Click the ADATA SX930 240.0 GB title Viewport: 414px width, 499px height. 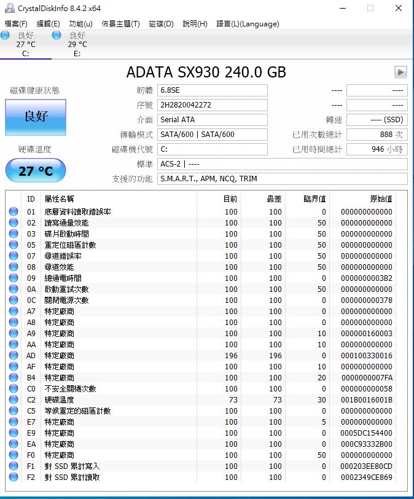click(206, 73)
